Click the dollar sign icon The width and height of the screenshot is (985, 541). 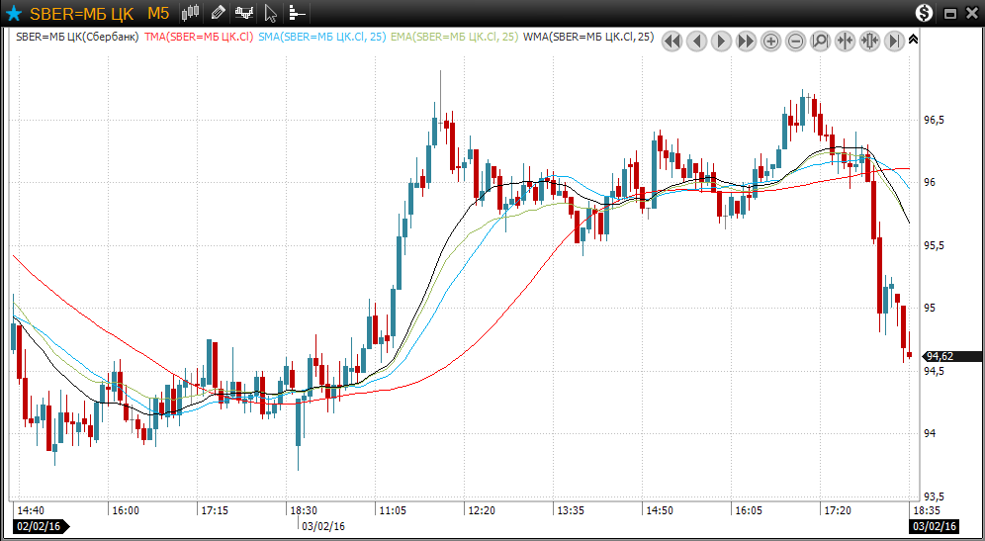(924, 13)
